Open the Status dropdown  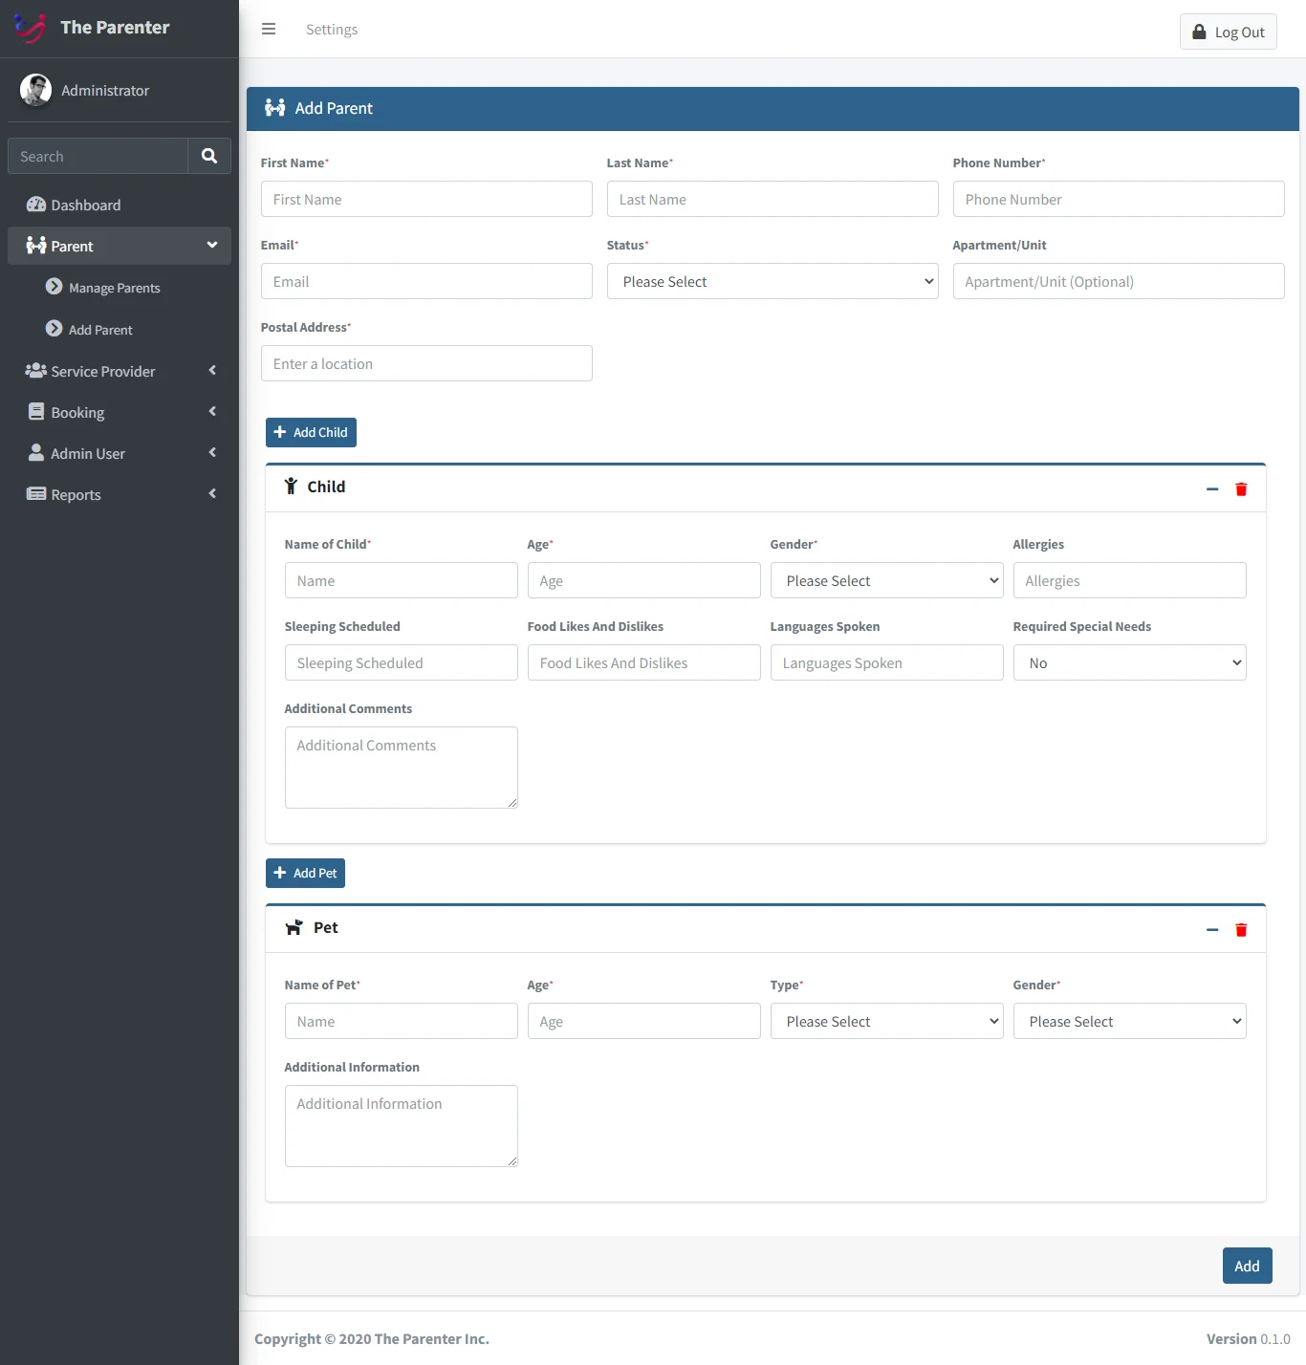[x=772, y=282]
